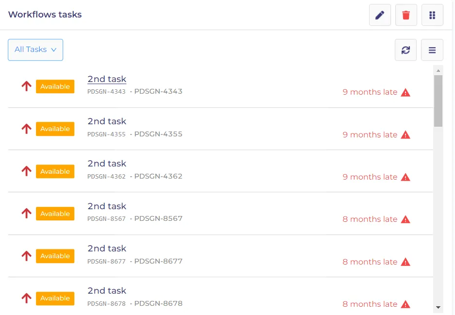Refresh the workflow tasks list
This screenshot has width=455, height=315.
point(405,50)
